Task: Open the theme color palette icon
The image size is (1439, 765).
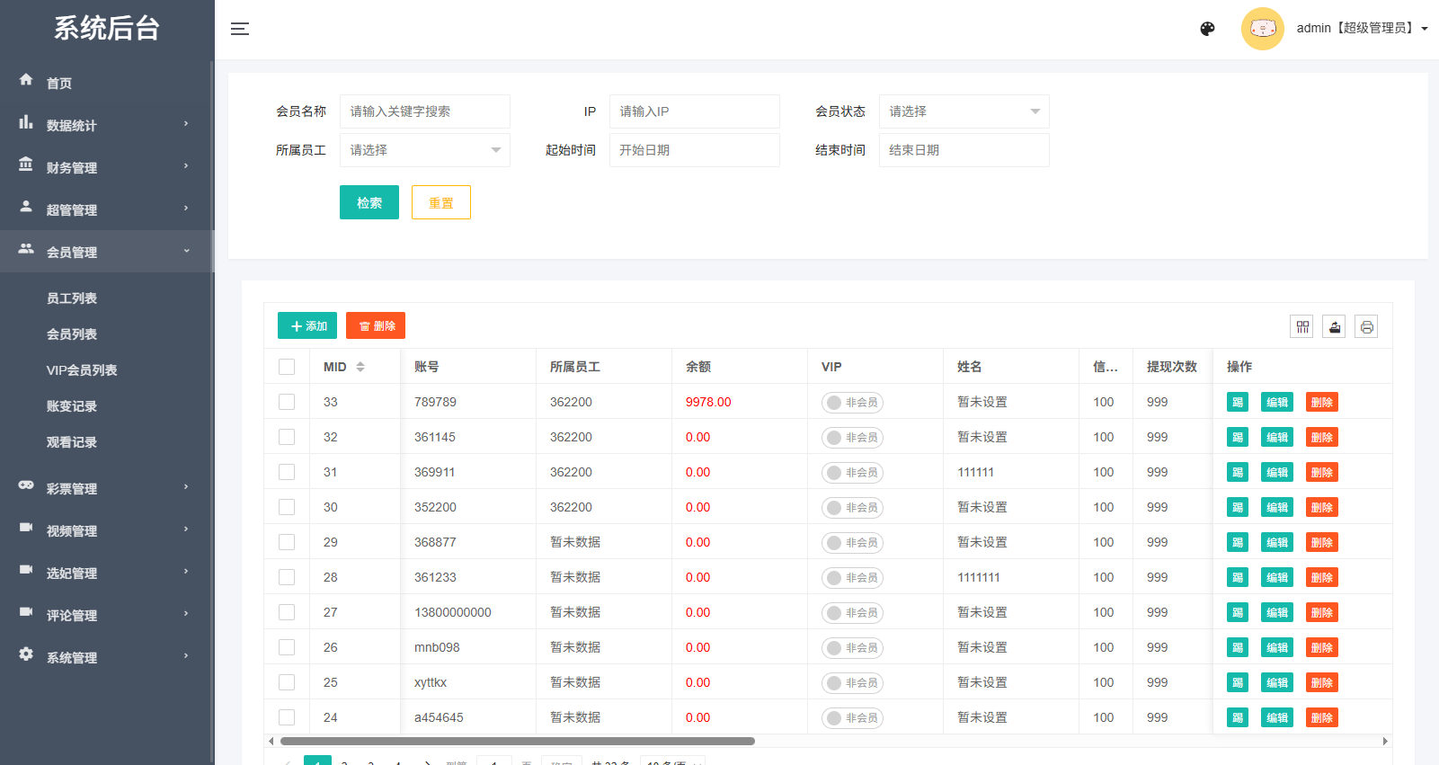Action: (1207, 29)
